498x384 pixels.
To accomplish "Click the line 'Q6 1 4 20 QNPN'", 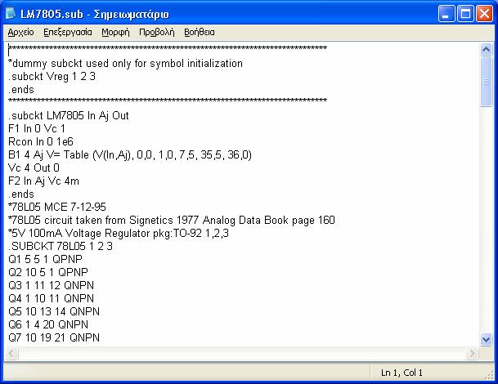I will [48, 324].
